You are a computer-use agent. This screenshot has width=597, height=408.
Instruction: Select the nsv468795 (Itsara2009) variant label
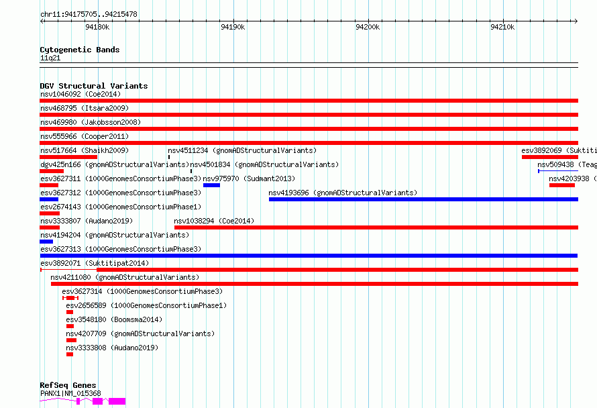85,108
